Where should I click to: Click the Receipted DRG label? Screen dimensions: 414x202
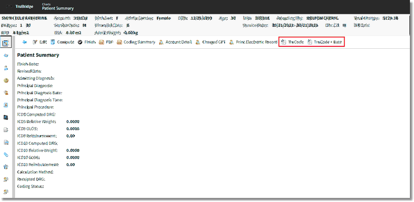tap(31, 179)
